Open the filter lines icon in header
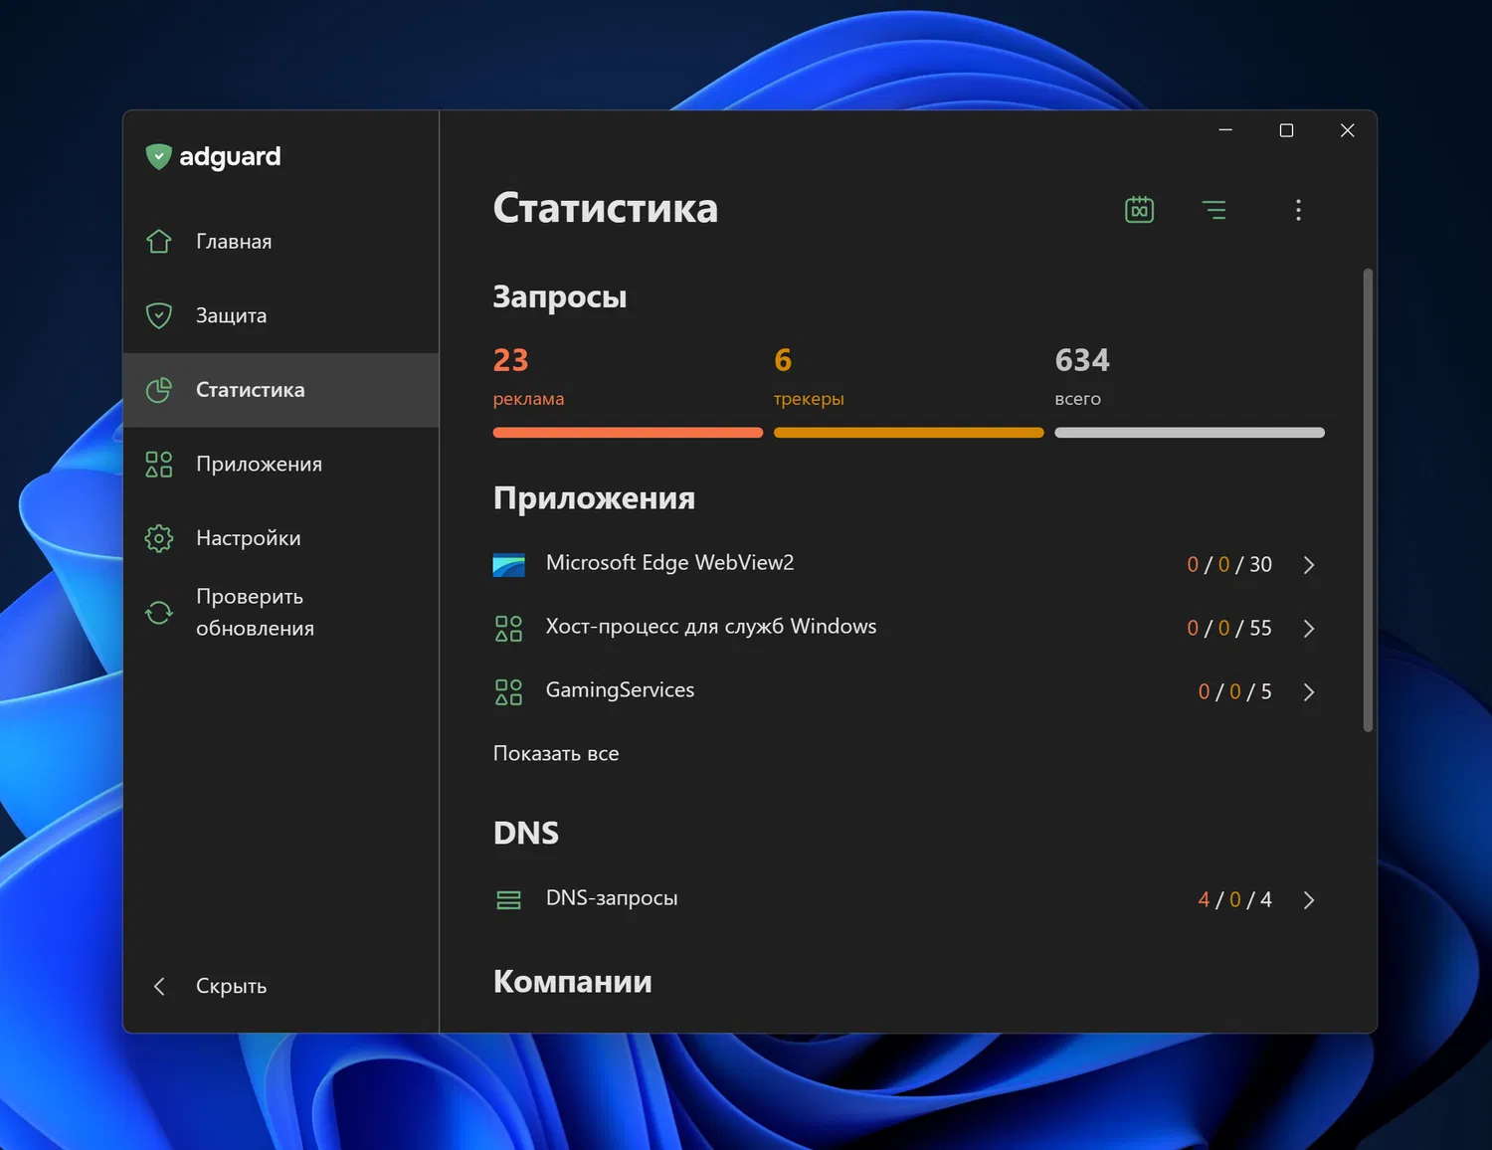 [1213, 210]
